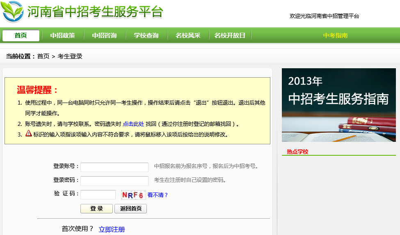
Task: Select 学校查询 in navigation bar
Action: coord(146,36)
